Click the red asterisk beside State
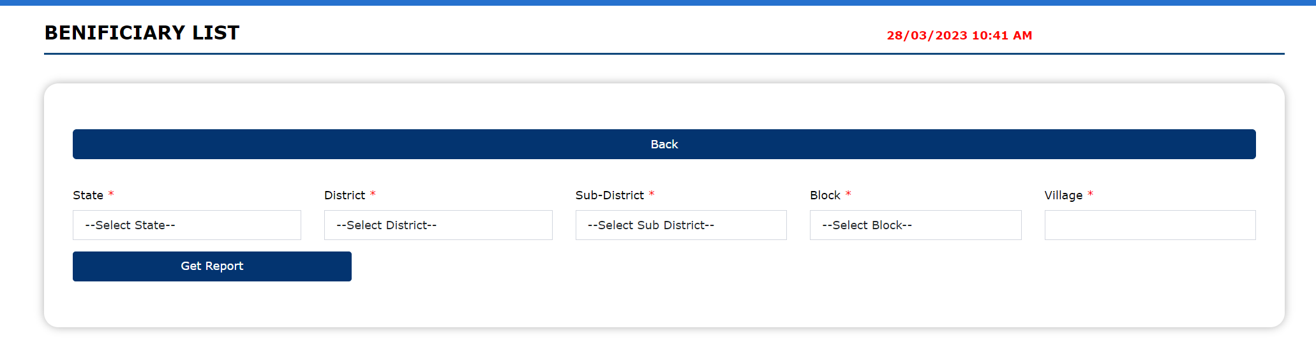1316x361 pixels. pyautogui.click(x=111, y=194)
